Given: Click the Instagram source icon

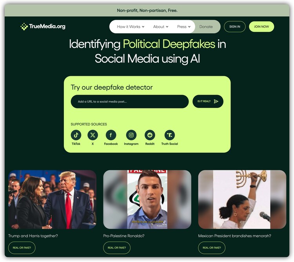Looking at the screenshot, I should pos(131,135).
